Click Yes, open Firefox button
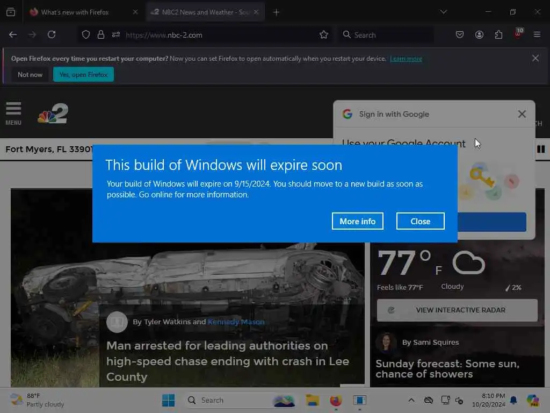 83,74
